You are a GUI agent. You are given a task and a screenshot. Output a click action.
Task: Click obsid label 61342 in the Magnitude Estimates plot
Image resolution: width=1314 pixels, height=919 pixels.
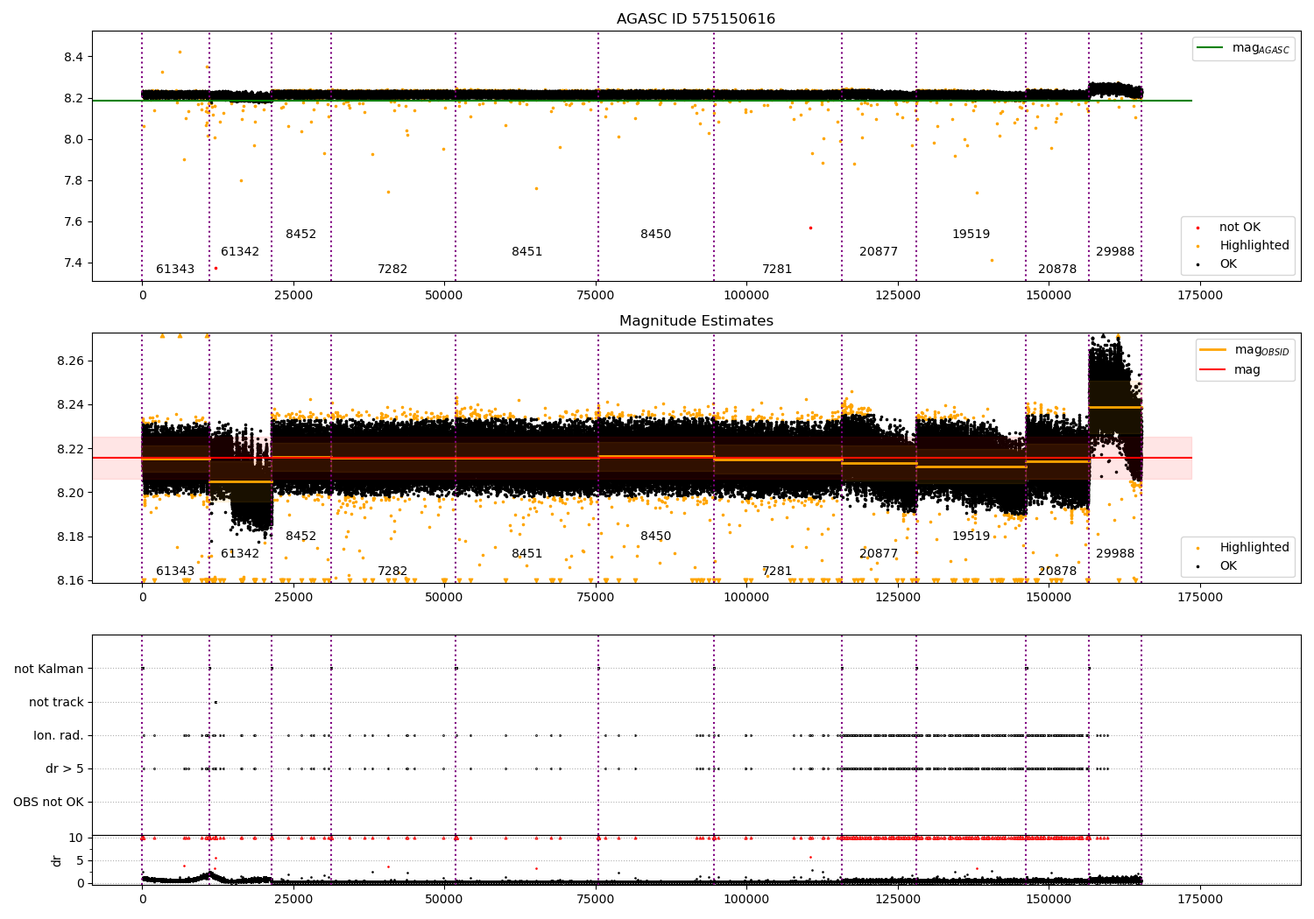[240, 554]
